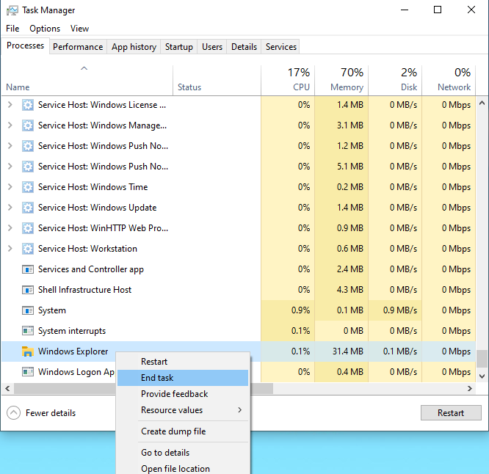Image resolution: width=489 pixels, height=474 pixels.
Task: Click the Fewer details circular arrow icon
Action: click(13, 413)
